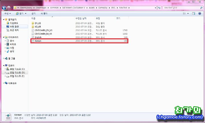
Task: Click 굽기 burn in toolbar
Action: click(x=34, y=14)
